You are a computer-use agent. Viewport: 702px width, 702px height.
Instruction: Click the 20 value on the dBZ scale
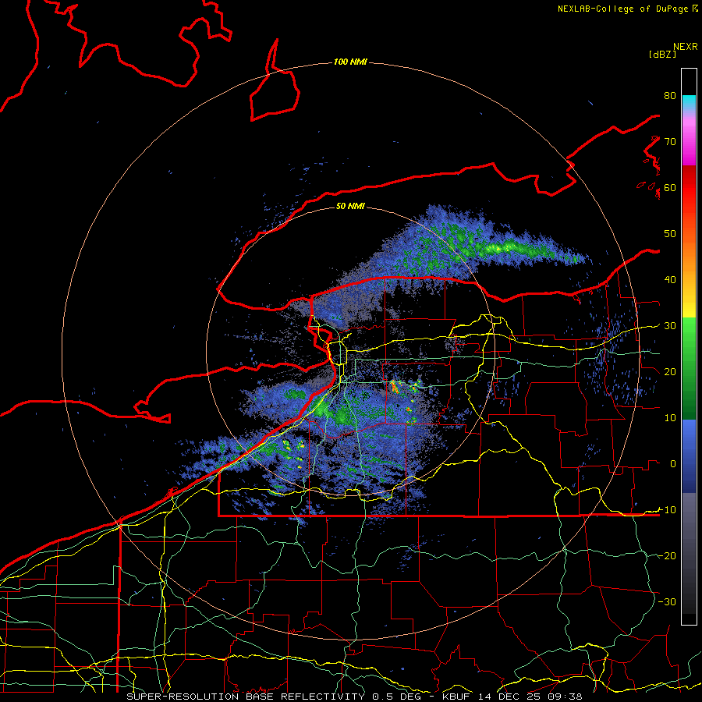click(x=670, y=371)
